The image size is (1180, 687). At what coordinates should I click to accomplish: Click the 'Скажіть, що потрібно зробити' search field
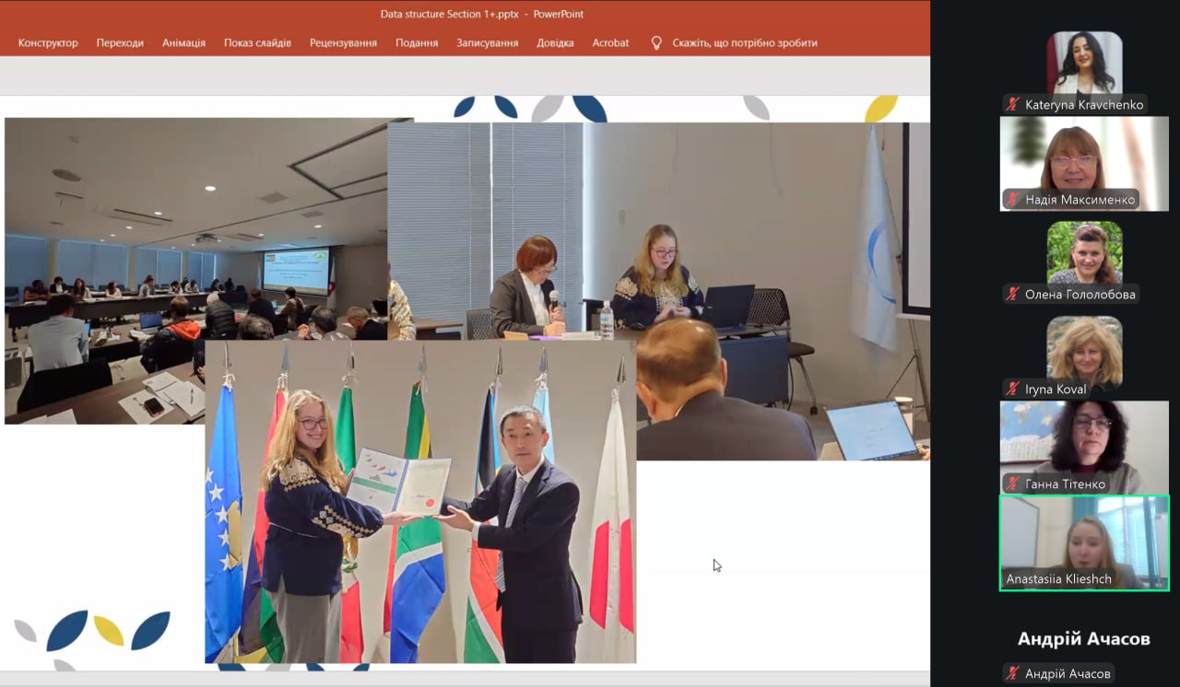click(x=744, y=42)
